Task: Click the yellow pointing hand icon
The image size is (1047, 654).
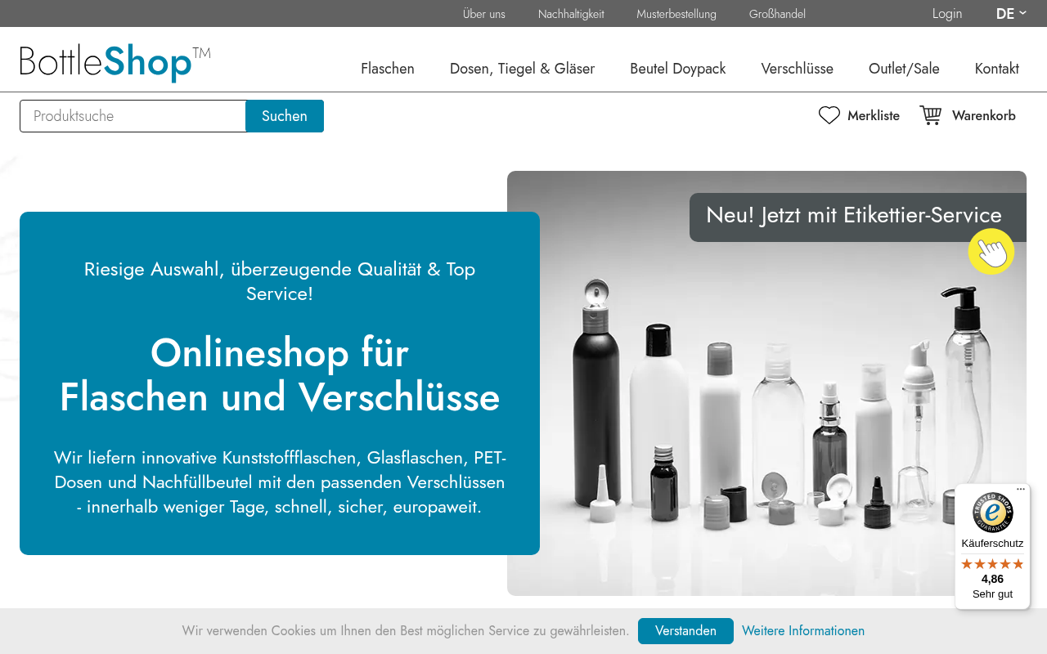Action: [x=991, y=251]
